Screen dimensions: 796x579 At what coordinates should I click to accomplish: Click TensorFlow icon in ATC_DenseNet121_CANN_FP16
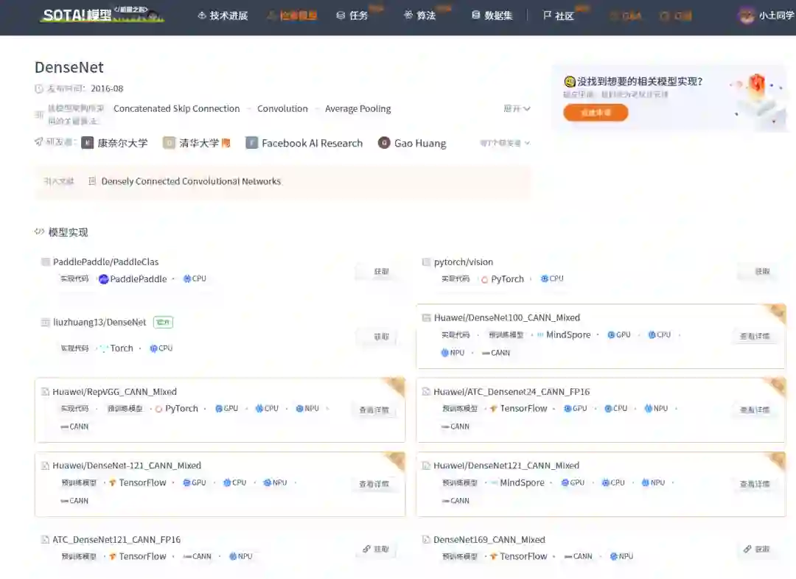113,557
